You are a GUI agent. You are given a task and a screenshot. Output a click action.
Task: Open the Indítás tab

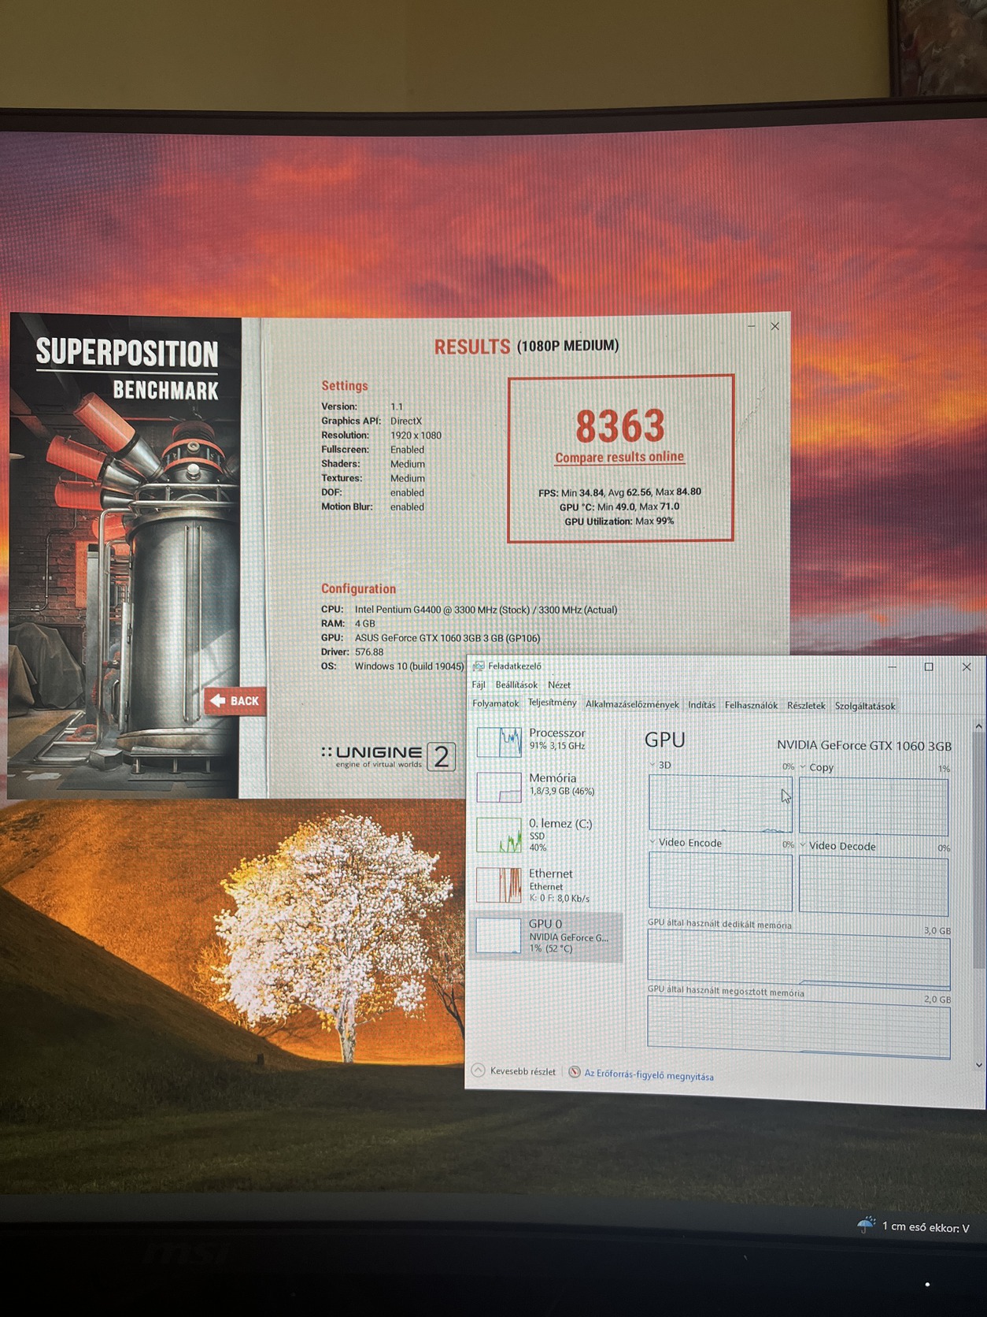[701, 705]
